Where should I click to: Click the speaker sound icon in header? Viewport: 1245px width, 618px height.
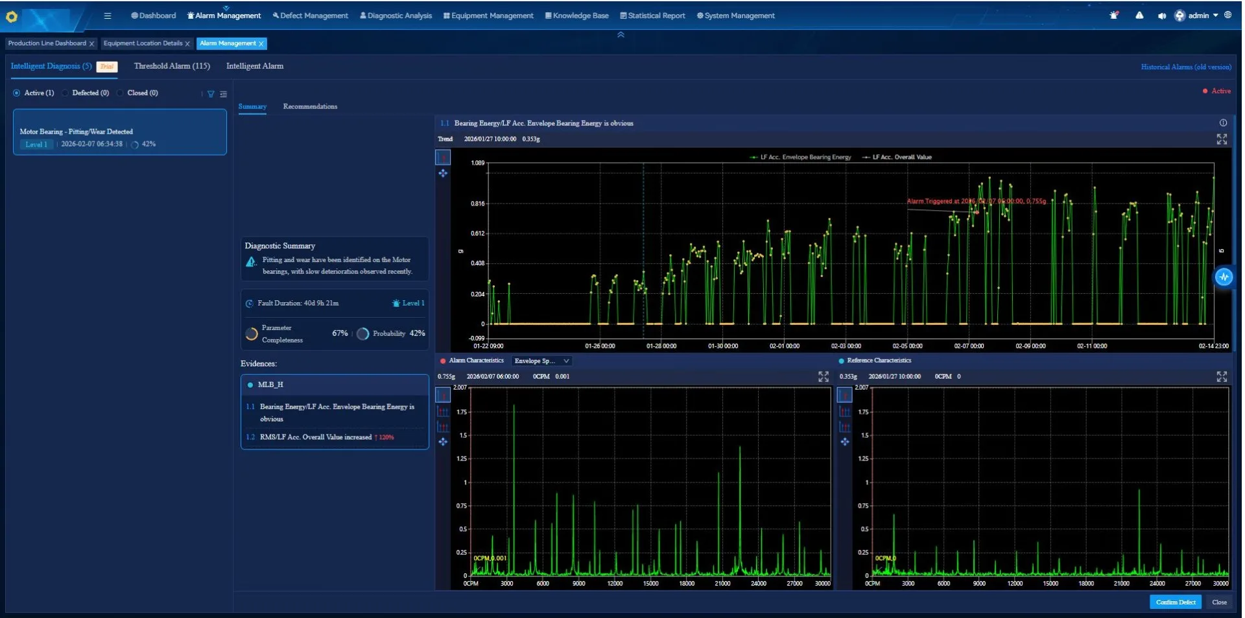(x=1161, y=16)
